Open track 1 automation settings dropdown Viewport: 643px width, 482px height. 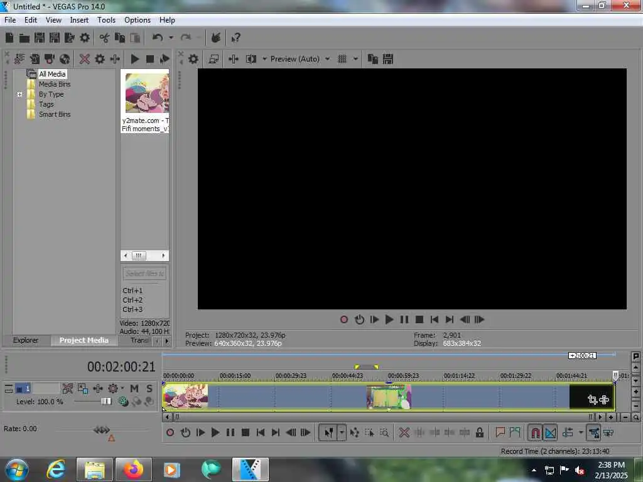pos(122,388)
